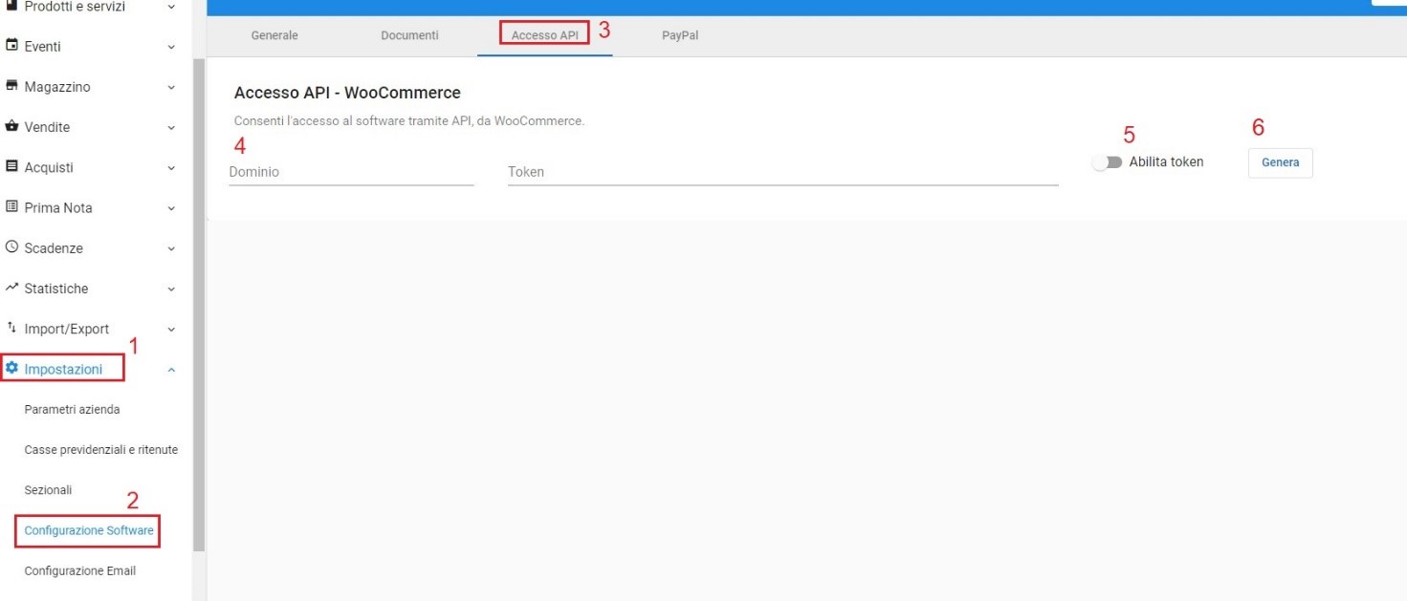
Task: Select the Accesso API tab
Action: coord(545,35)
